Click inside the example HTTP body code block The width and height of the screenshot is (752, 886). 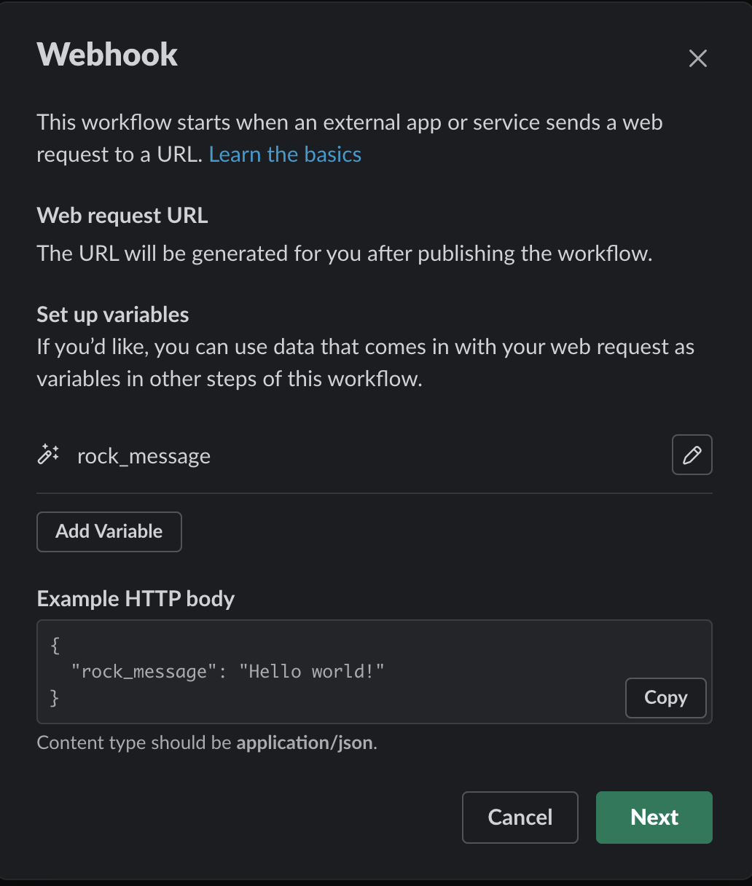(375, 672)
